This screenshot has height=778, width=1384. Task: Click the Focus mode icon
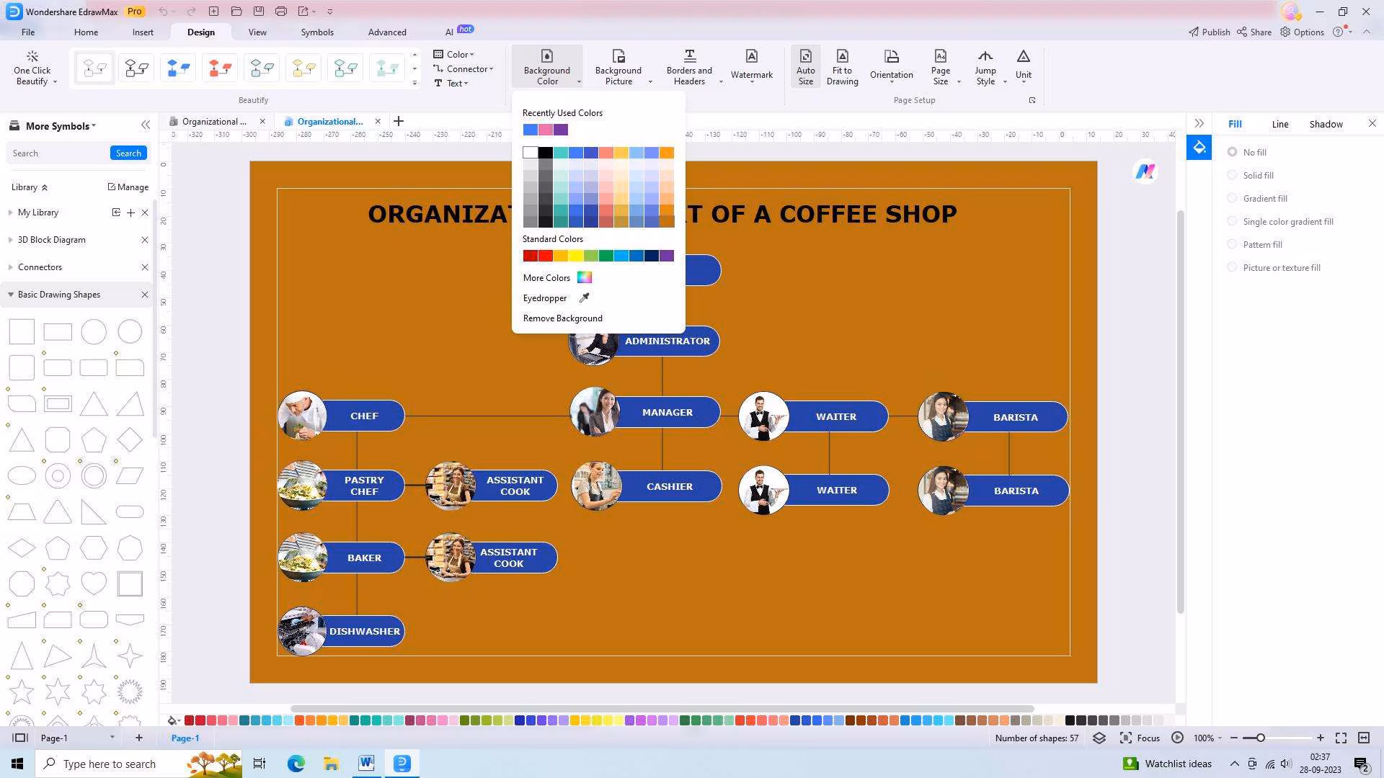1126,738
